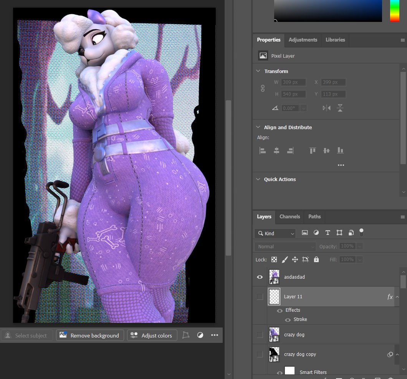Screen dimensions: 407x379
Task: Collapse the Quick Actions section
Action: 258,179
